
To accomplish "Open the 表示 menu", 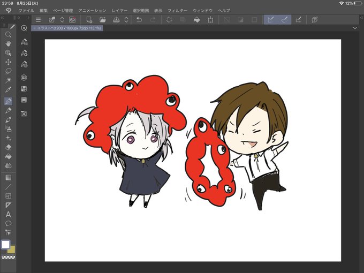I will click(x=158, y=11).
